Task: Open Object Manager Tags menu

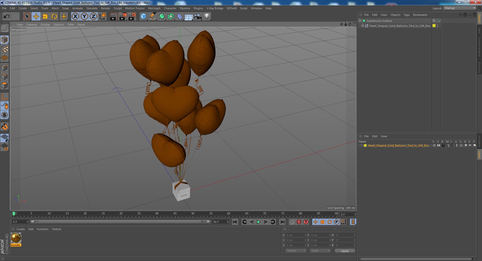Action: [406, 15]
